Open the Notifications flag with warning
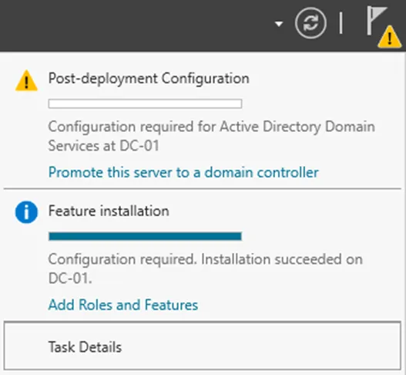This screenshot has width=406, height=375. click(x=384, y=27)
